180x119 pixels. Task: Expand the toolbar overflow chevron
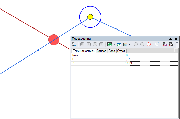tap(177, 42)
